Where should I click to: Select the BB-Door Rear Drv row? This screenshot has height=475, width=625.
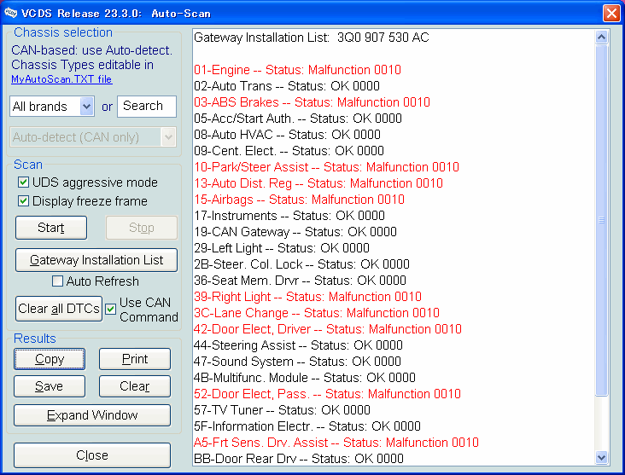[299, 459]
